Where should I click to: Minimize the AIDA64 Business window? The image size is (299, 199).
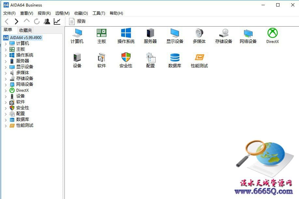pos(263,5)
